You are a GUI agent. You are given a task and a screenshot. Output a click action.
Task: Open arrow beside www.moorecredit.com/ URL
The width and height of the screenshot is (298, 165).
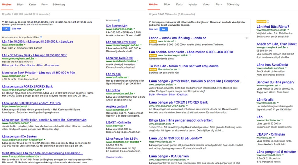pyautogui.click(x=283, y=155)
